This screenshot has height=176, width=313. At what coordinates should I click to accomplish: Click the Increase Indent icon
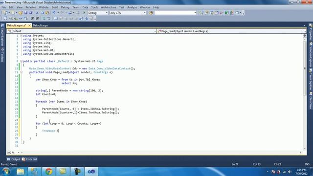[x=38, y=19]
